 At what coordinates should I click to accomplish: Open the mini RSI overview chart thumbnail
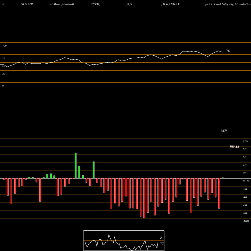[124, 240]
